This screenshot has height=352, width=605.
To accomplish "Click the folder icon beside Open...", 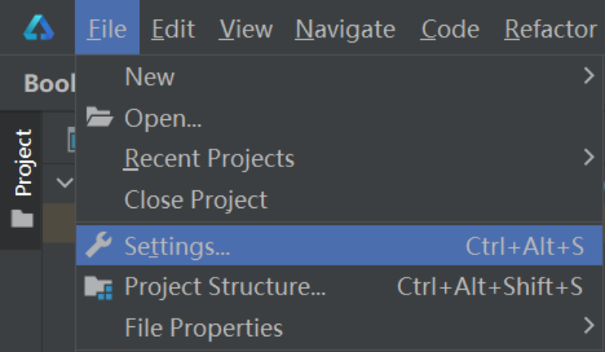I will [x=99, y=117].
